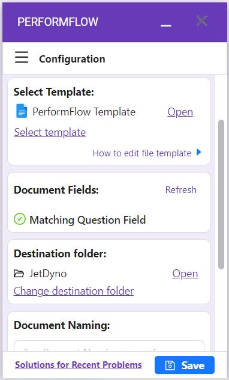Click the open folder icon beside JetDyno
The width and height of the screenshot is (229, 380).
(19, 274)
